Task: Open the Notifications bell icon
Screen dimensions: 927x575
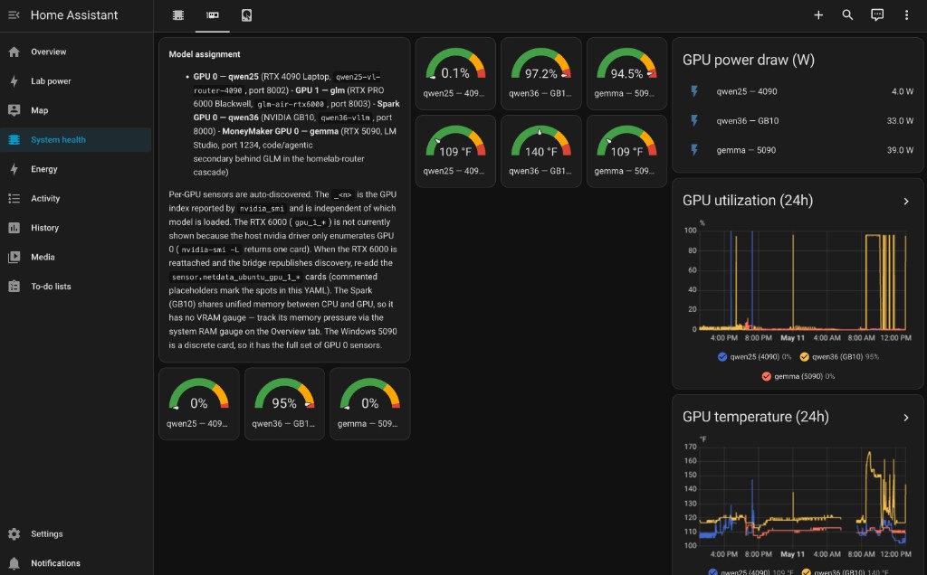Action: (14, 563)
